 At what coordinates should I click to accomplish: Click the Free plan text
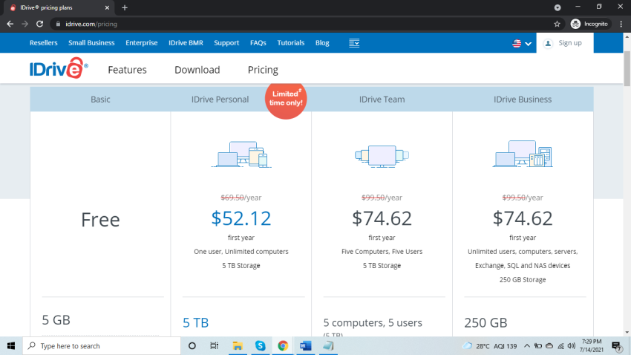(x=100, y=220)
